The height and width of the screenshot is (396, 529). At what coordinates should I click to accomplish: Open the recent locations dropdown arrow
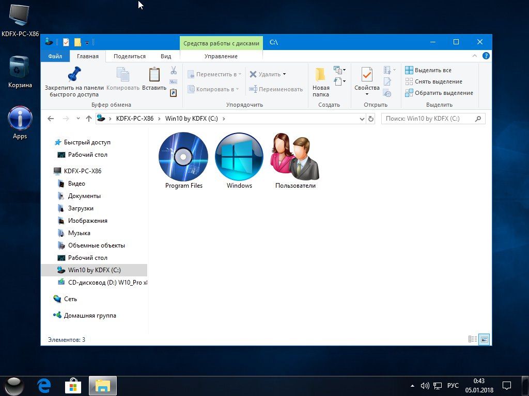coord(78,119)
